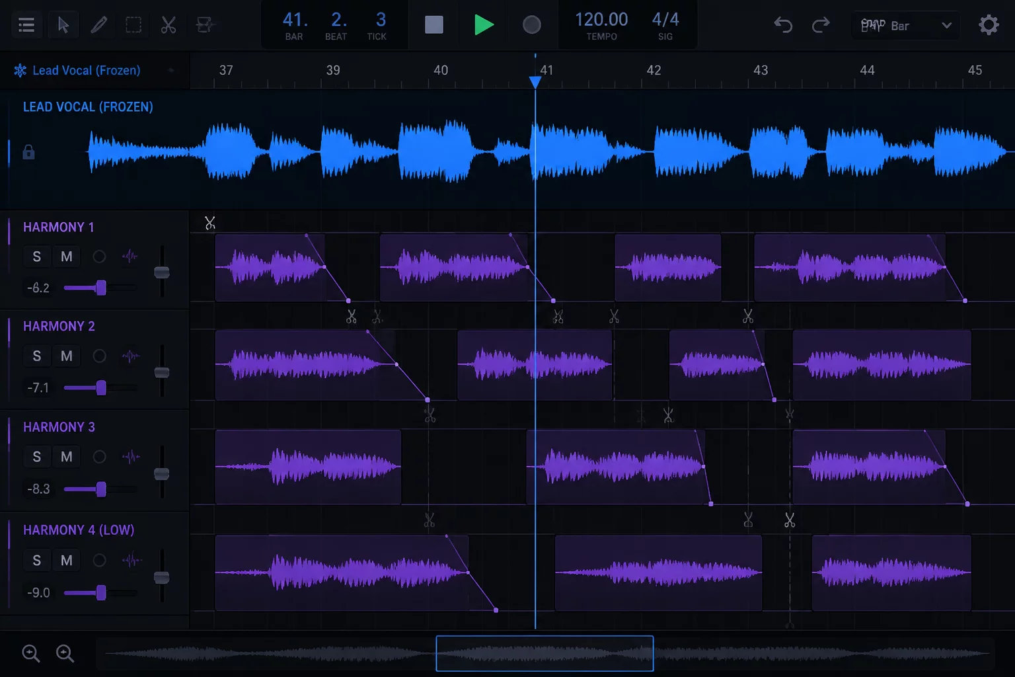Mute the Harmony 3 track
This screenshot has width=1015, height=677.
pos(67,457)
